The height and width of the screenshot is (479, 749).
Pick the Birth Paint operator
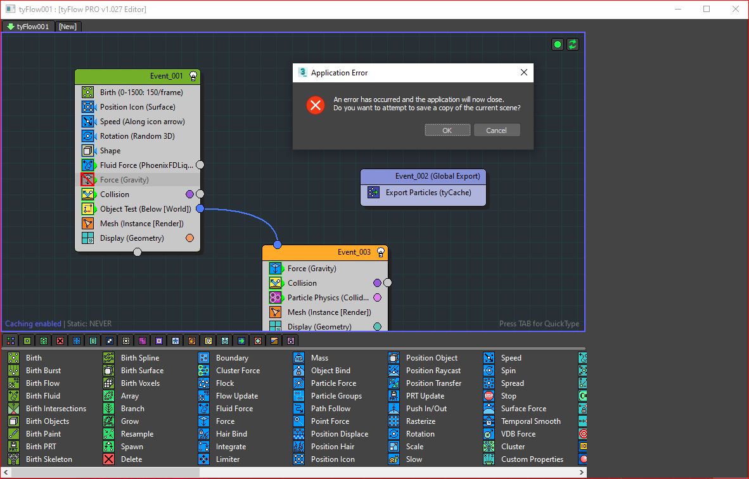(34, 433)
